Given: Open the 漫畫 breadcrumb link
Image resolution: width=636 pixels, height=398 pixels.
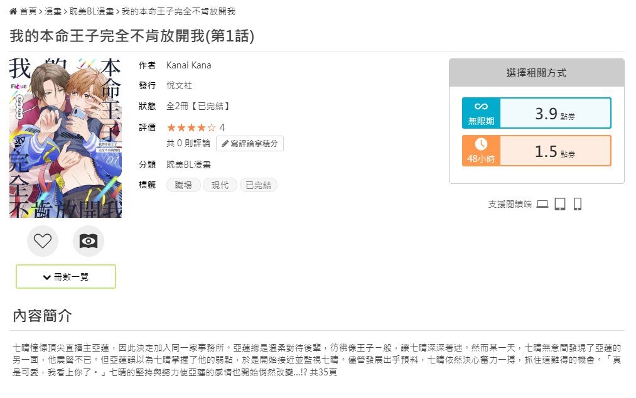Looking at the screenshot, I should pyautogui.click(x=53, y=11).
